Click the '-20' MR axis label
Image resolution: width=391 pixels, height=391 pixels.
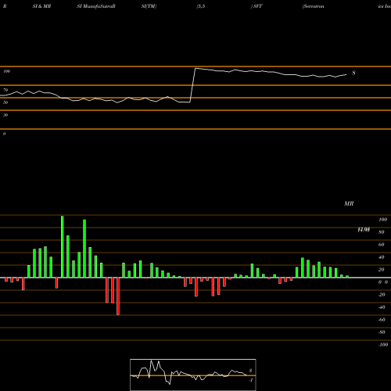pyautogui.click(x=382, y=295)
